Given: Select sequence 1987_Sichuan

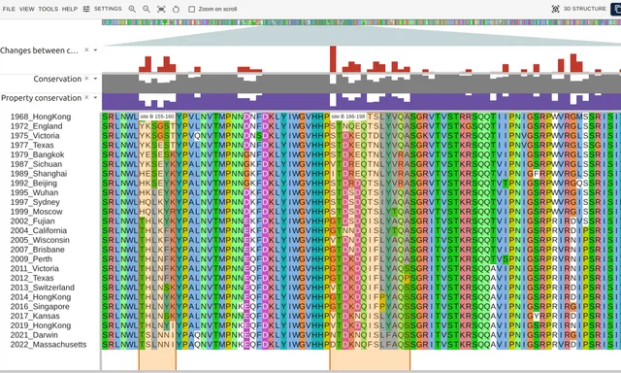Looking at the screenshot, I should coord(36,164).
